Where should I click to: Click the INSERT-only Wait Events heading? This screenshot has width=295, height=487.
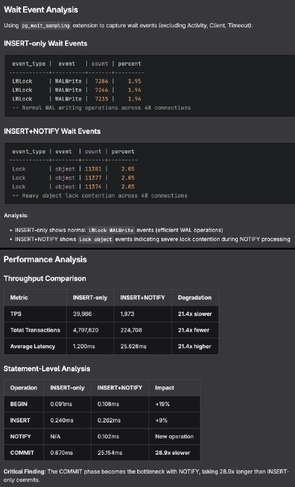[45, 43]
